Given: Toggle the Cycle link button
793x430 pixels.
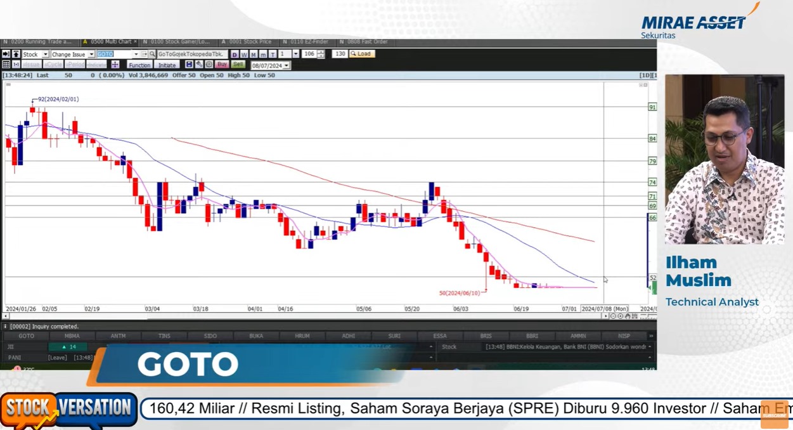Looking at the screenshot, I should pyautogui.click(x=53, y=65).
